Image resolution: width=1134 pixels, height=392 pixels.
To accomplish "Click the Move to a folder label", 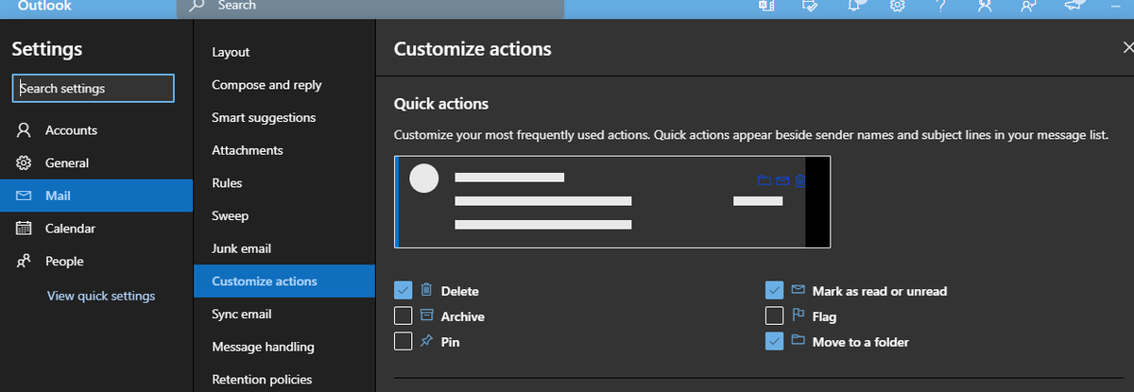I will (x=861, y=342).
